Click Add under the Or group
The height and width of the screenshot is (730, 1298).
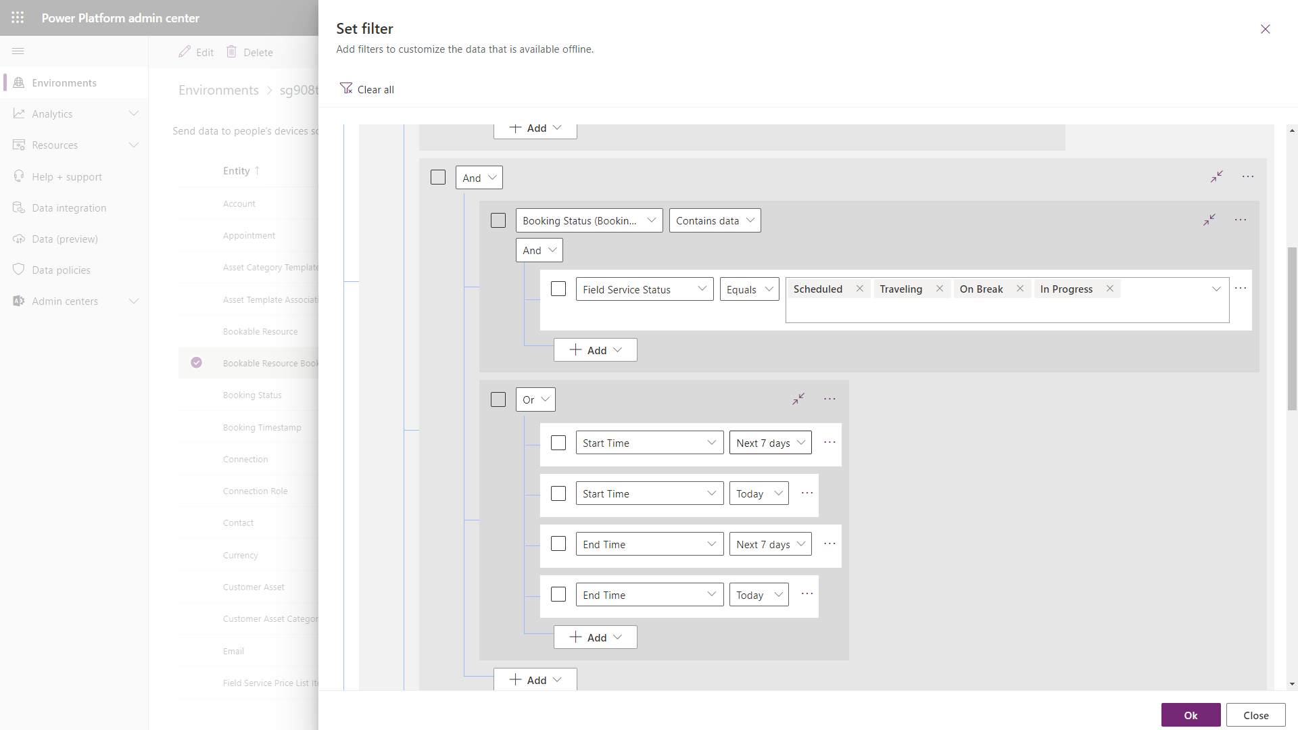(x=596, y=637)
